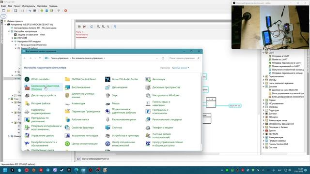The image size is (310, 174).
Task: Click the Распознавание речи microphone icon
Action: tap(108, 119)
